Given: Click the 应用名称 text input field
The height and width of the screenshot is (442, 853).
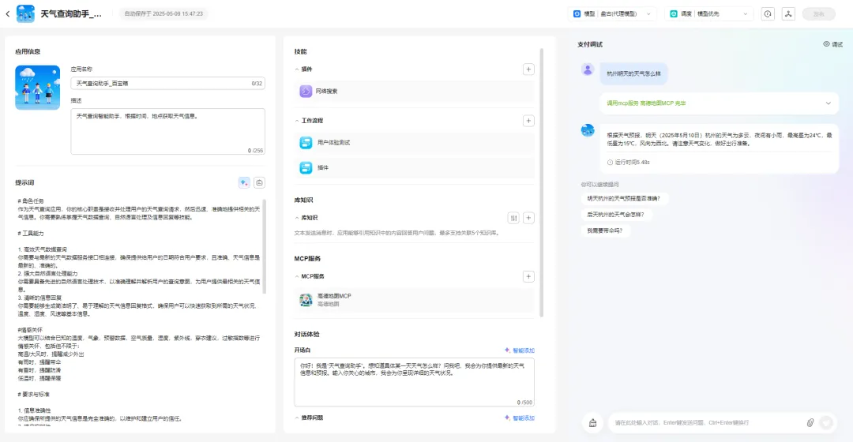Looking at the screenshot, I should tap(162, 83).
